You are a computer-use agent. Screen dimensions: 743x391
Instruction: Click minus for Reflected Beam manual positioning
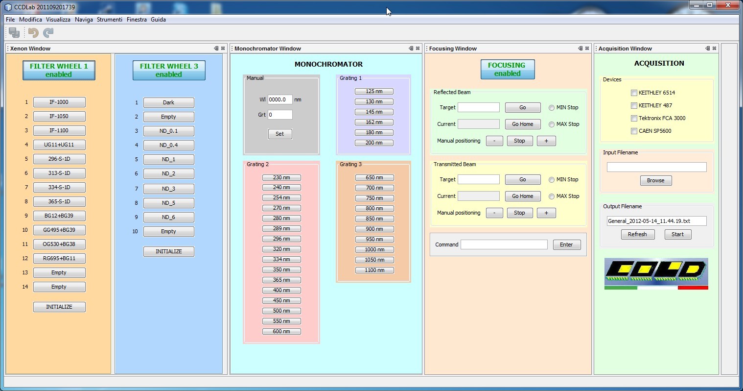(494, 141)
